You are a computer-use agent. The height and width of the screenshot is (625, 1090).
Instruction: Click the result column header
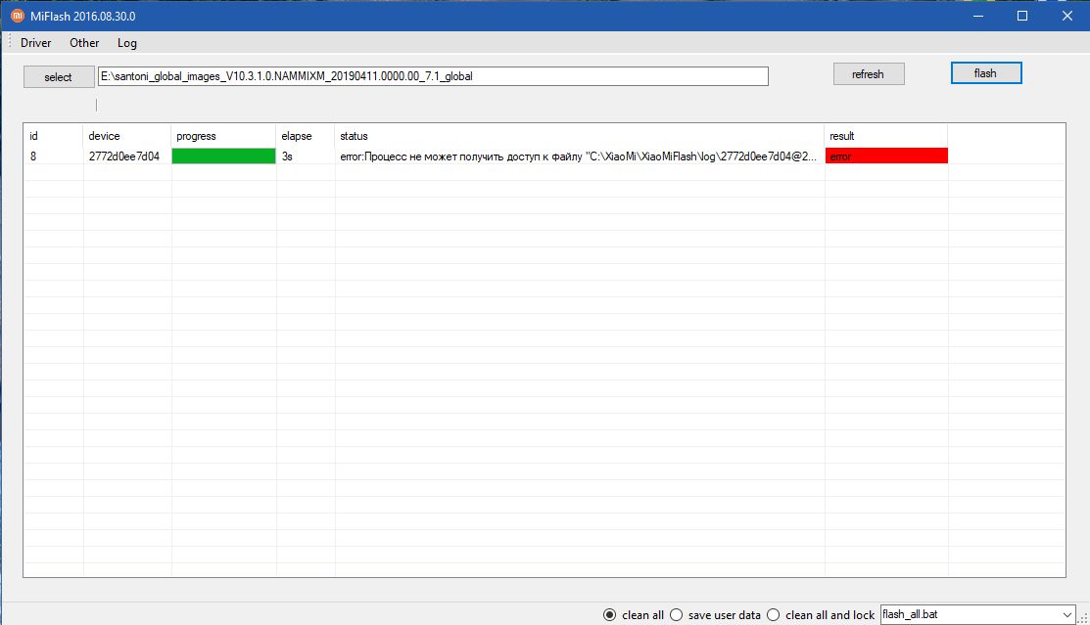click(886, 136)
